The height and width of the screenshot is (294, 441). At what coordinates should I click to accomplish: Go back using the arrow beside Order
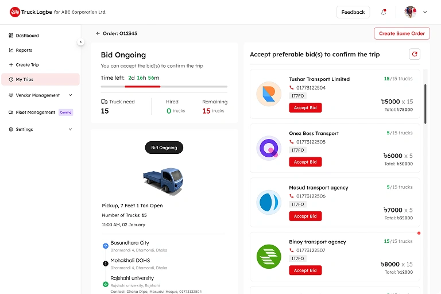click(98, 33)
